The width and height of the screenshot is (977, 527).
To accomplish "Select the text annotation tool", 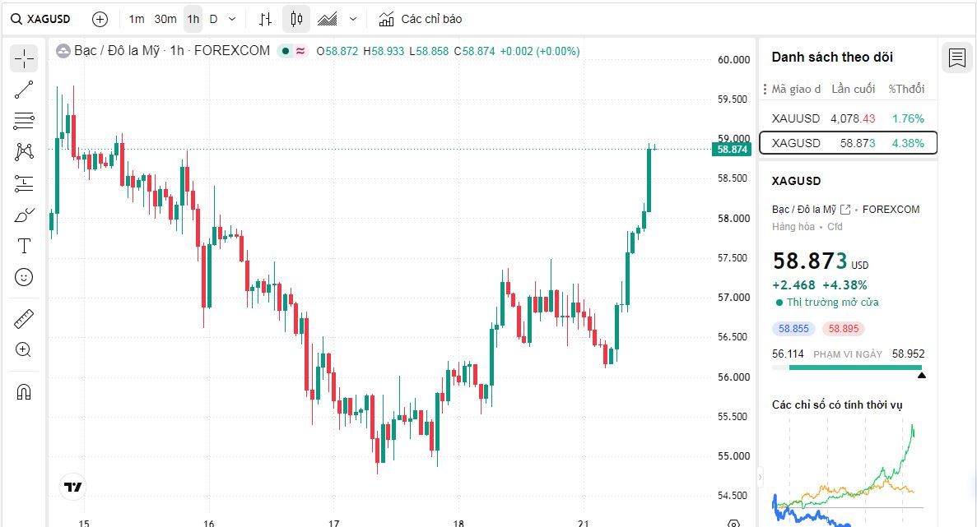I will tap(24, 246).
